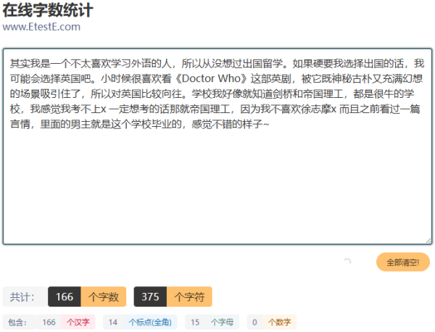Click the 个标点(全角) label
This screenshot has width=435, height=332.
pyautogui.click(x=150, y=322)
